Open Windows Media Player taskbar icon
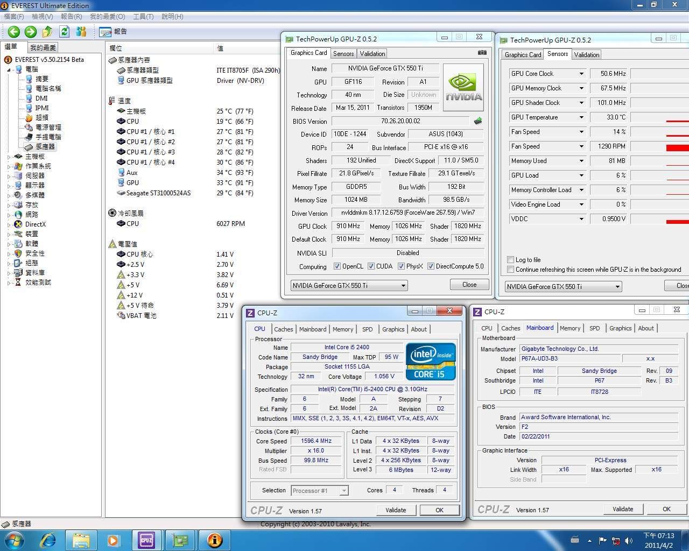Image resolution: width=689 pixels, height=551 pixels. (x=114, y=540)
